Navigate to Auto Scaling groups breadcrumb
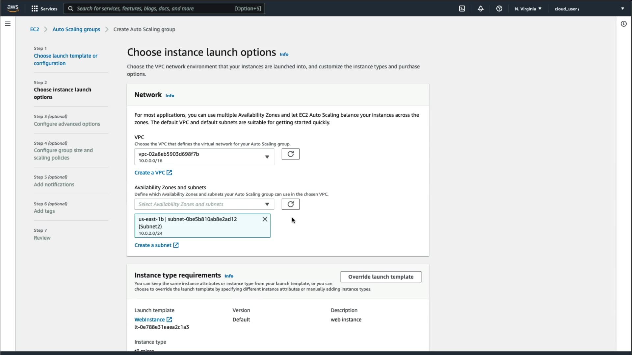 [x=76, y=30]
